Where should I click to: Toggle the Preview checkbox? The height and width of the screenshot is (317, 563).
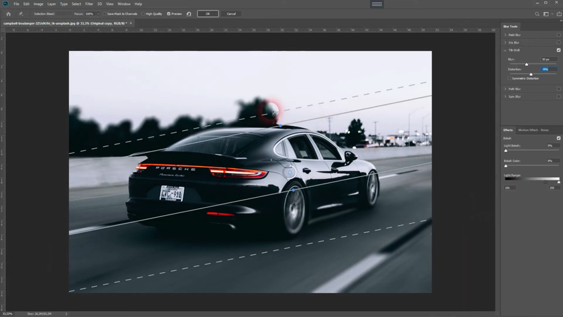pos(169,14)
